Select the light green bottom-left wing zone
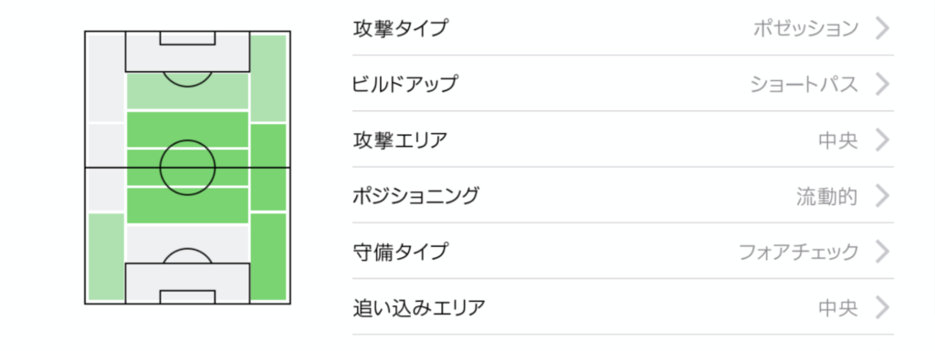 tap(106, 257)
